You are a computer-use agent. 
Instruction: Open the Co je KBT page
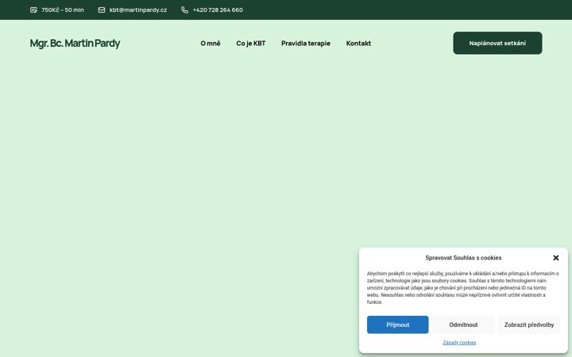point(250,44)
